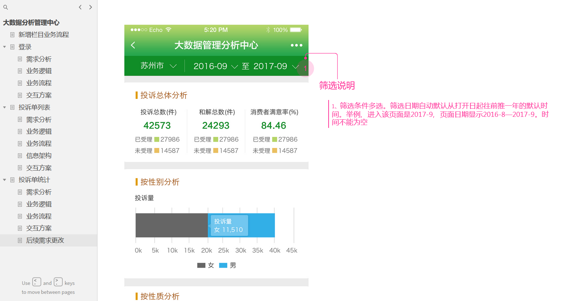The width and height of the screenshot is (573, 301).
Task: Click the 筛选说明 annotation title
Action: 337,86
